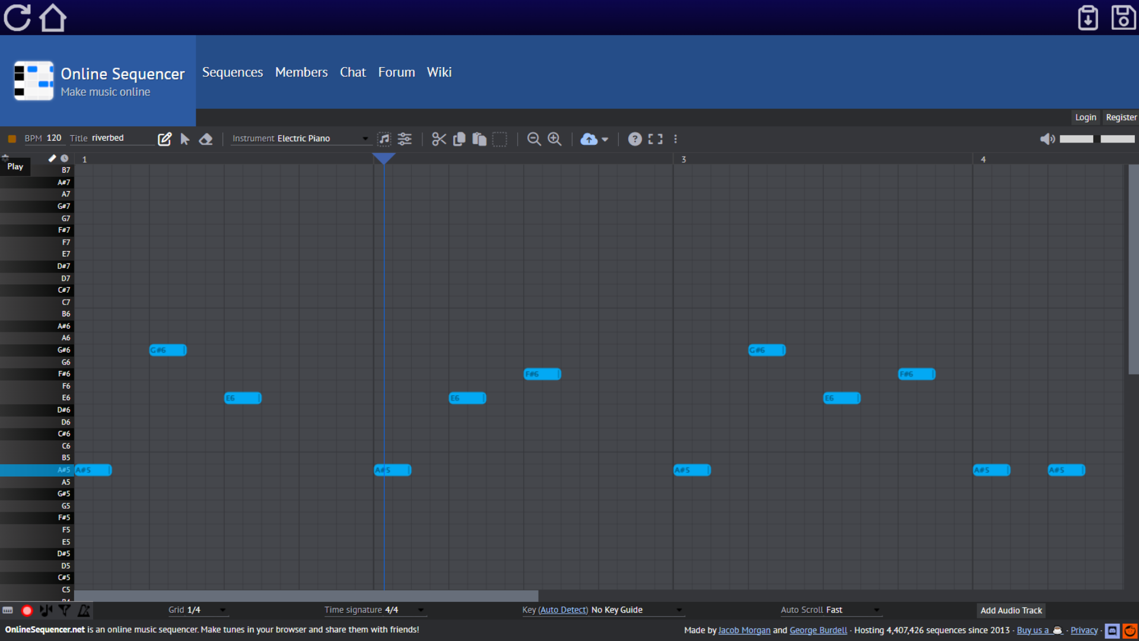Select the eraser tool
The height and width of the screenshot is (641, 1139).
(x=206, y=139)
